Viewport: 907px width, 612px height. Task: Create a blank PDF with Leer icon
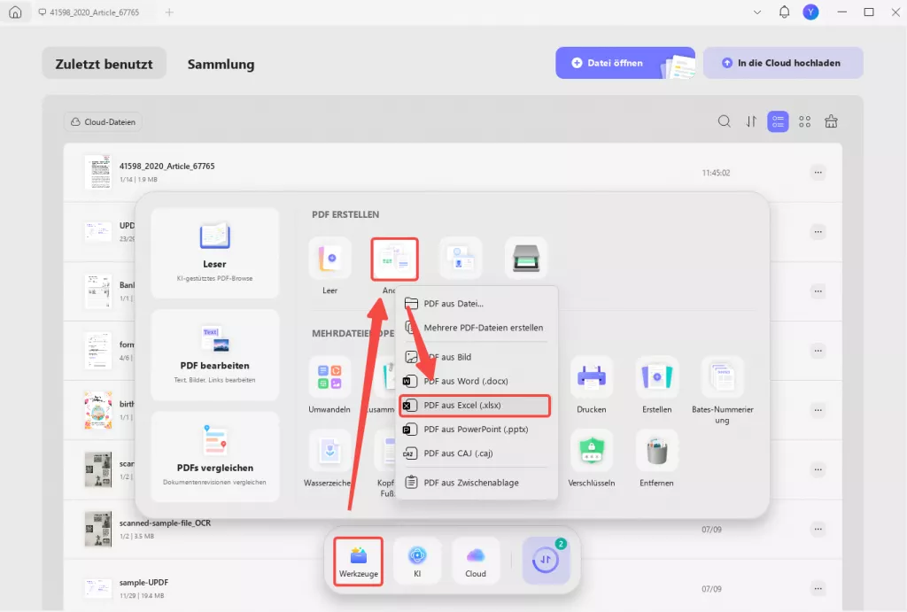click(x=329, y=260)
